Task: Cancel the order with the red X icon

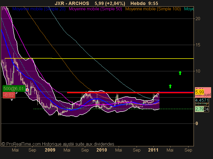Action: tap(27, 90)
